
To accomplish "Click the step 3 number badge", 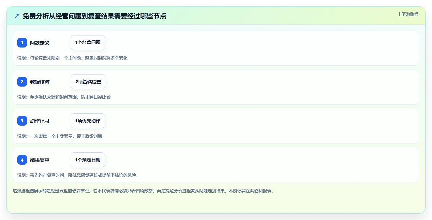I will click(22, 121).
